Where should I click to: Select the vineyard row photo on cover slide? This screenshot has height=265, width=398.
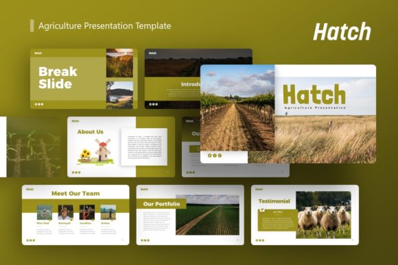(x=237, y=108)
